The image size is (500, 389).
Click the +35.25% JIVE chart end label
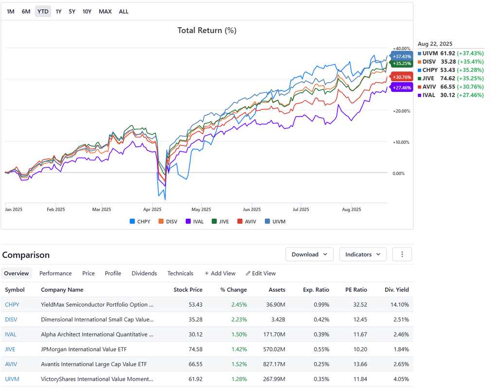point(401,63)
